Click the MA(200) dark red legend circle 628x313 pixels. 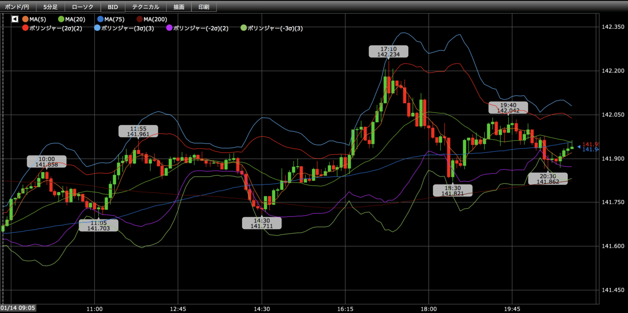pos(140,19)
